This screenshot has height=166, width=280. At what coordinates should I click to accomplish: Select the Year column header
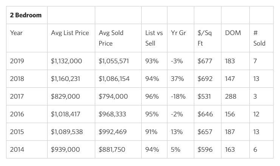coord(16,33)
